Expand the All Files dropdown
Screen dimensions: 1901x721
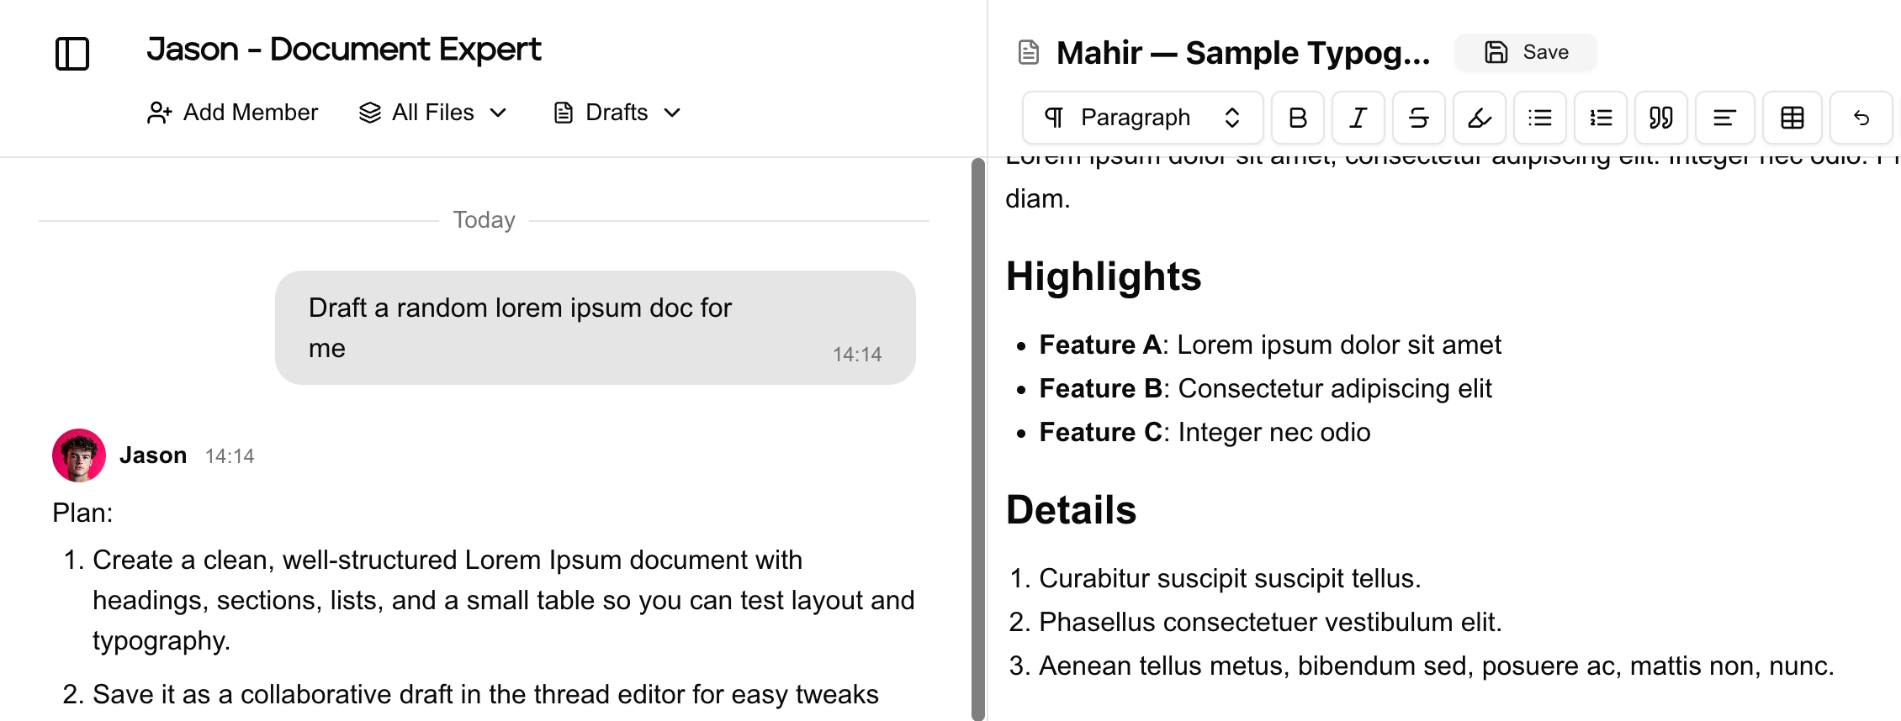[x=433, y=113]
